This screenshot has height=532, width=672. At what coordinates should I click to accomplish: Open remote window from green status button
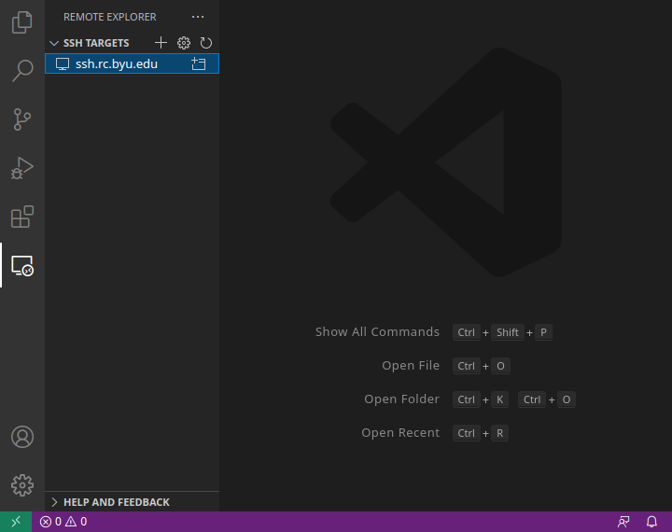16,522
